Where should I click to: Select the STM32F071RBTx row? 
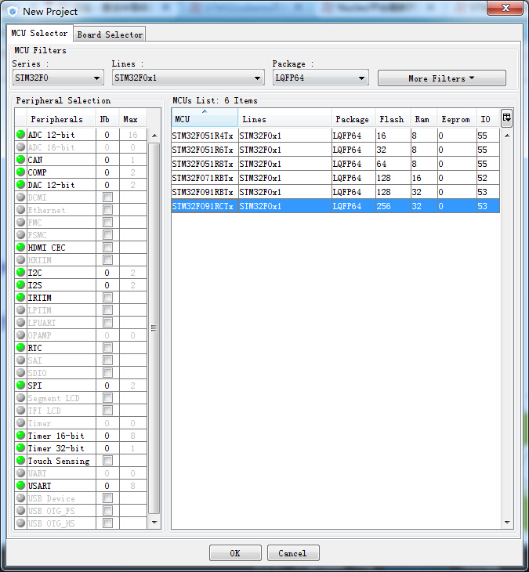pos(335,178)
